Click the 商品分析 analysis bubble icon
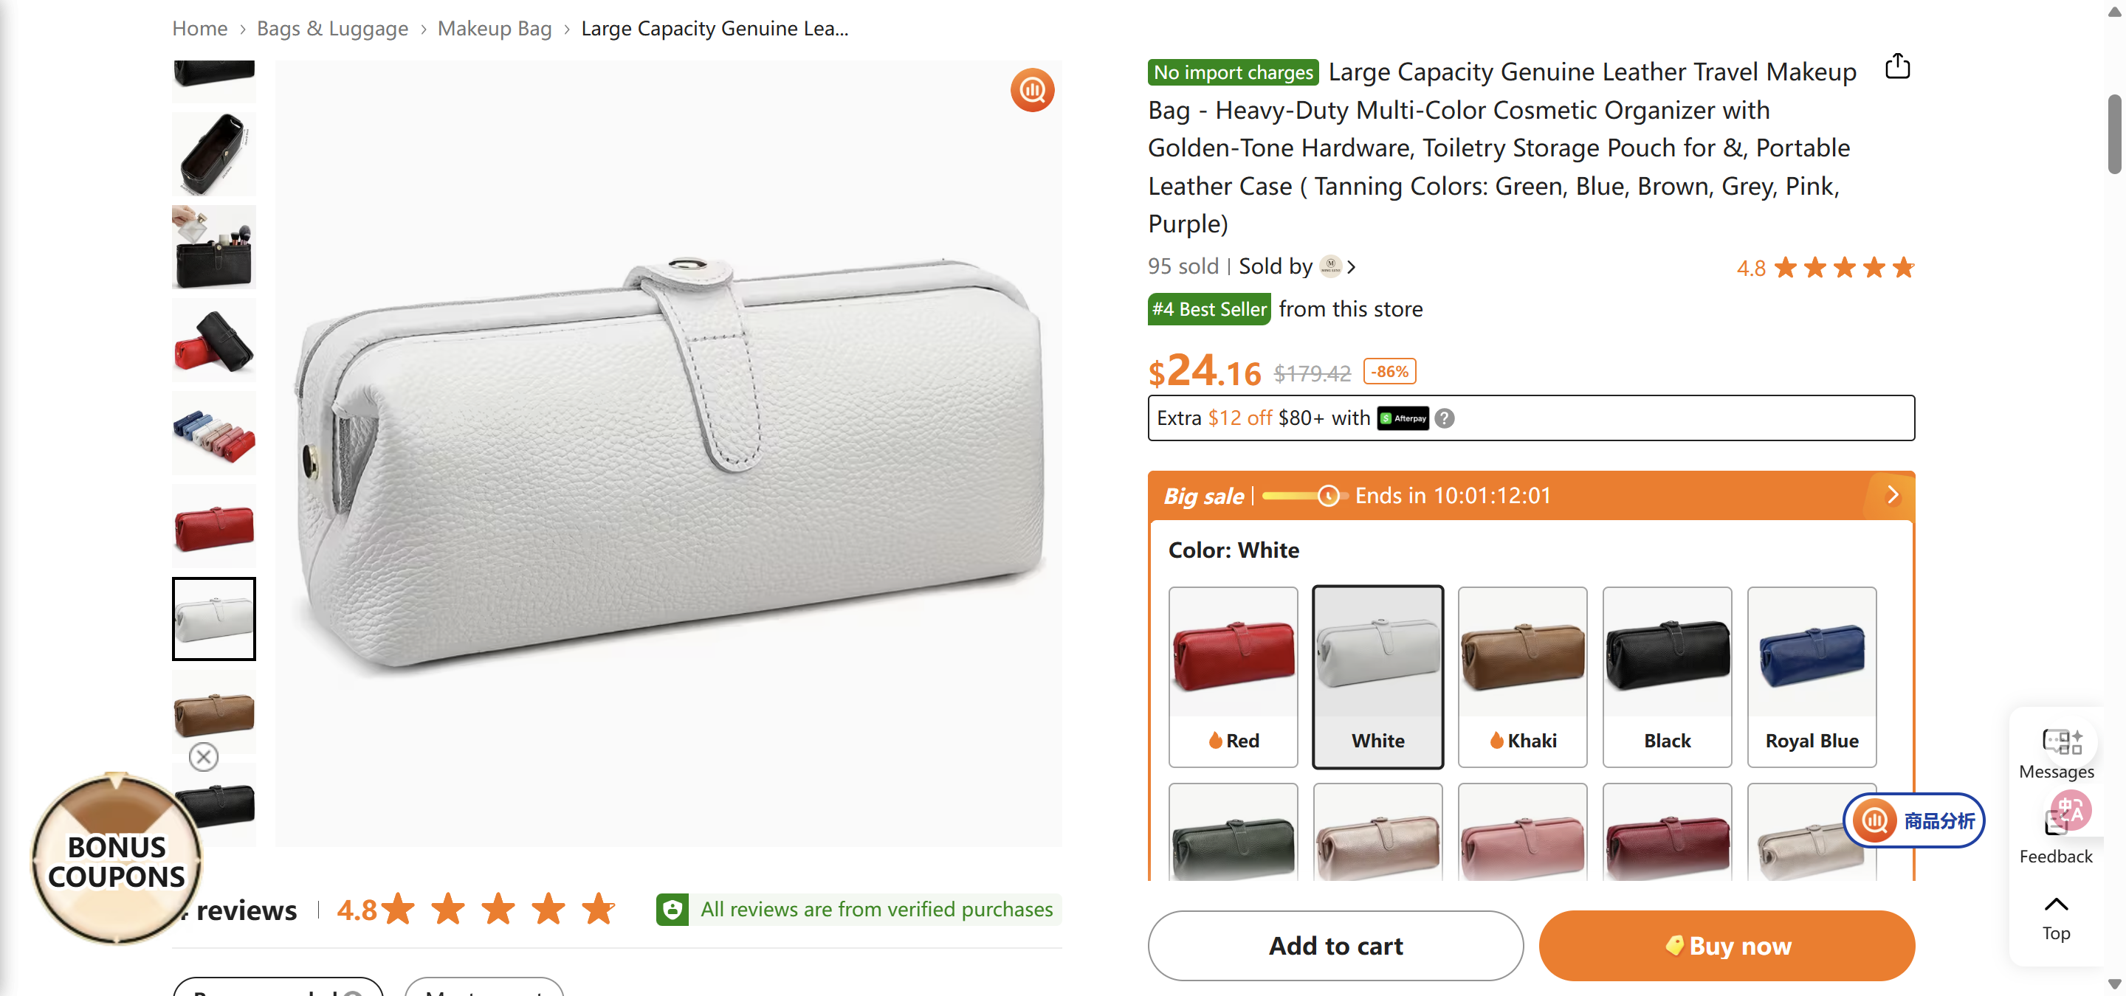The height and width of the screenshot is (996, 2126). tap(1874, 820)
